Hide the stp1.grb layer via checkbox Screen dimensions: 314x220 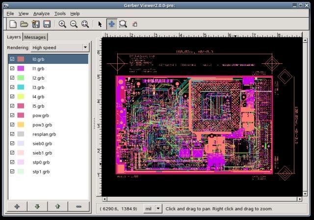12,172
